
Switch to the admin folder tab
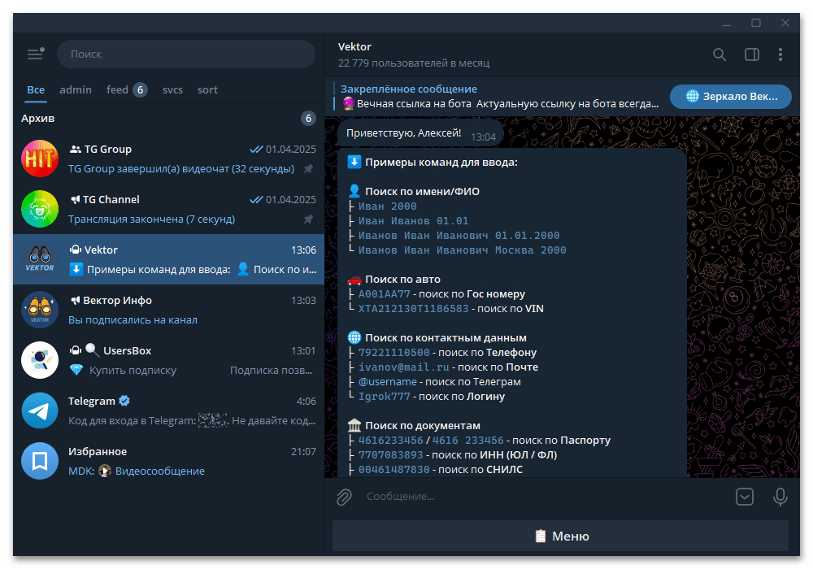pyautogui.click(x=76, y=89)
